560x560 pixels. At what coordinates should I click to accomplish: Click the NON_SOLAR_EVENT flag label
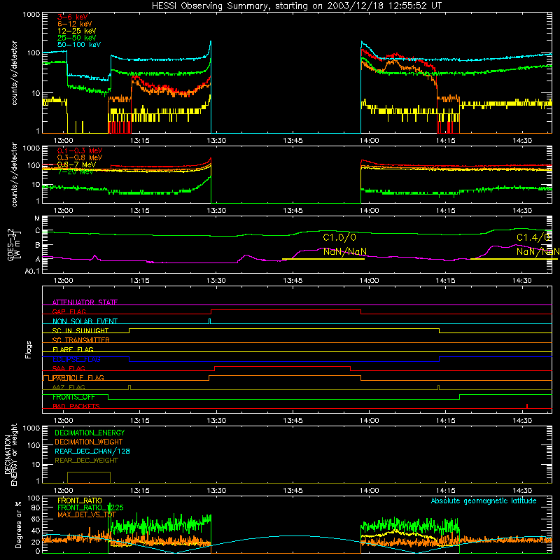(x=85, y=321)
